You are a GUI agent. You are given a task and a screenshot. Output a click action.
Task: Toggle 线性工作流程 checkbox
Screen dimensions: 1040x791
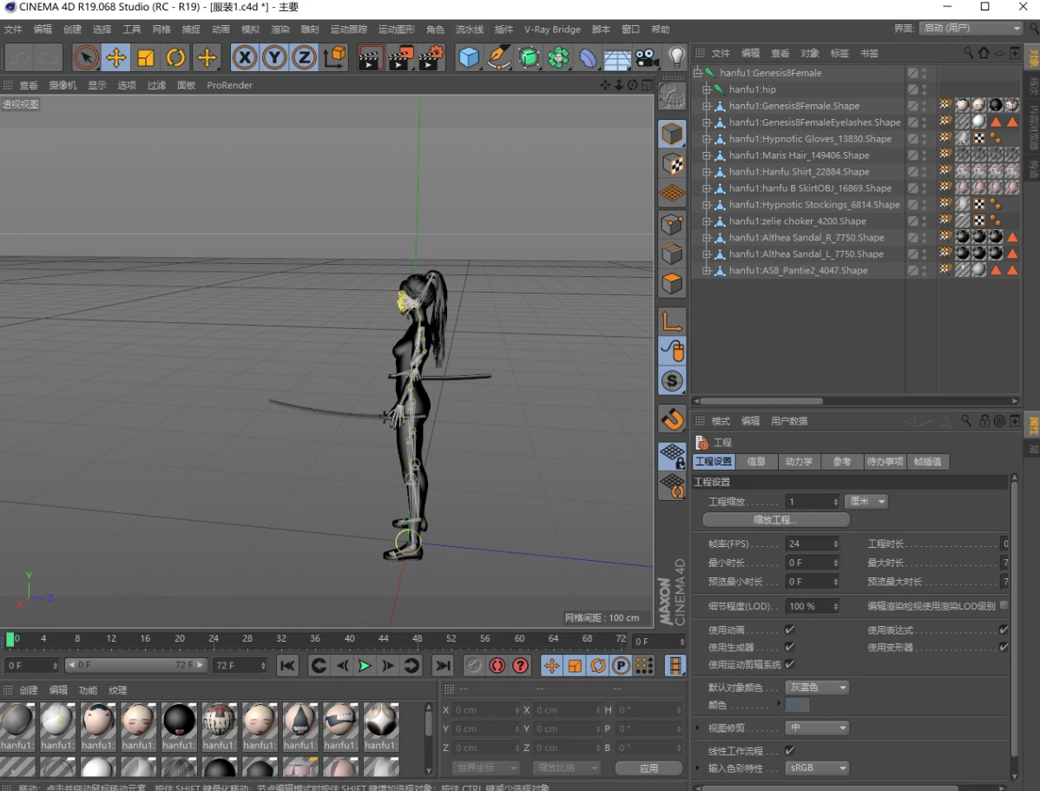(x=789, y=750)
